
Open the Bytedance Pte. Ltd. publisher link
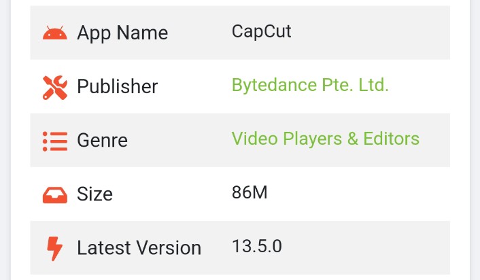310,85
